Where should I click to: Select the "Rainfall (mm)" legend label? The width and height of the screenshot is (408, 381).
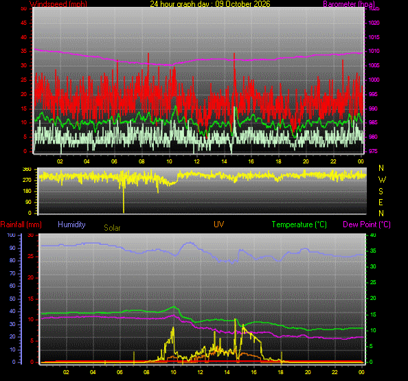tap(21, 224)
